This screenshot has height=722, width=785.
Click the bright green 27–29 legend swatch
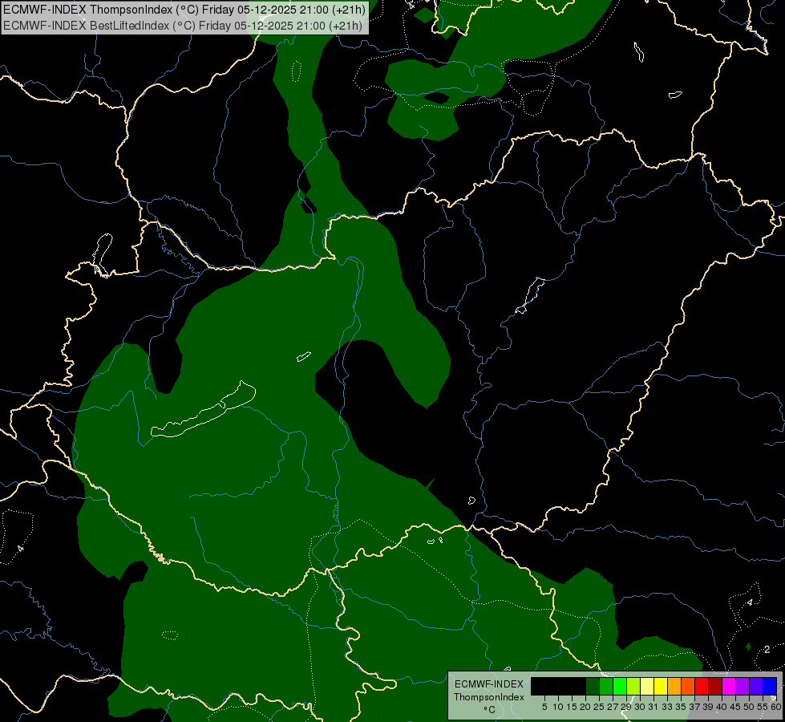click(x=620, y=686)
